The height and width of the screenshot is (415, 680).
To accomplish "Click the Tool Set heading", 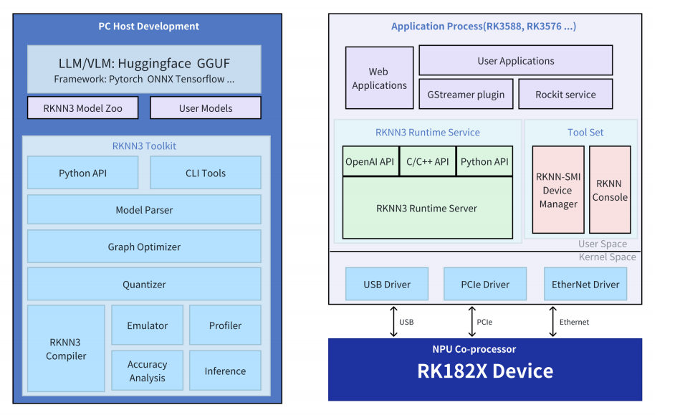I will (585, 133).
